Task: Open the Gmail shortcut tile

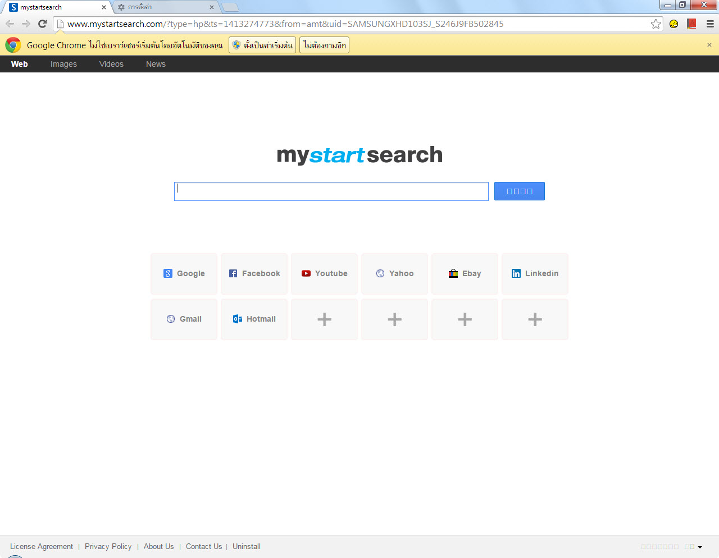Action: pyautogui.click(x=184, y=319)
